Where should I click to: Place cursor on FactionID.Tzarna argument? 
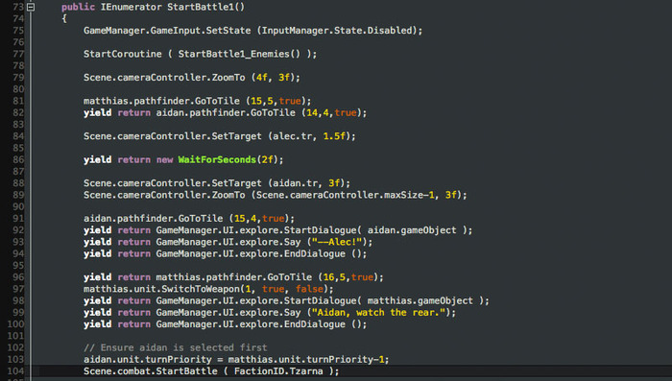tap(278, 371)
